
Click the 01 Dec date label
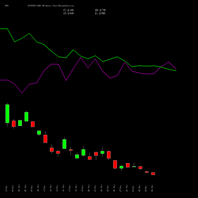click(x=133, y=188)
